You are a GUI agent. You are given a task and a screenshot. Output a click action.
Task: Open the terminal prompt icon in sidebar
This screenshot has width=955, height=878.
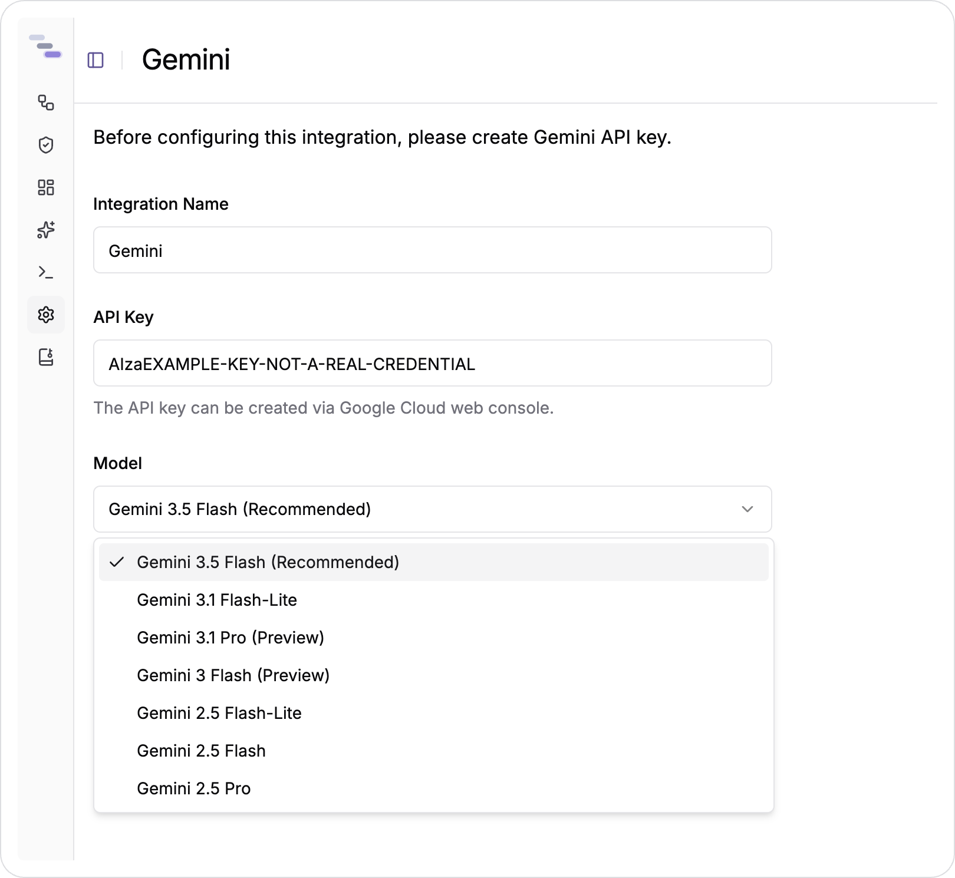tap(46, 272)
